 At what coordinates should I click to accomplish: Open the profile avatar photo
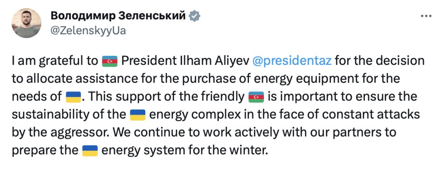click(x=27, y=23)
